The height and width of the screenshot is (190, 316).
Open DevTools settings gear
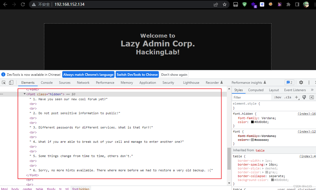[301, 82]
